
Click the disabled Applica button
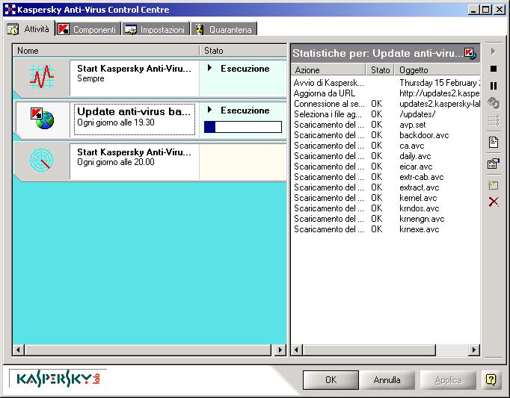tap(448, 380)
